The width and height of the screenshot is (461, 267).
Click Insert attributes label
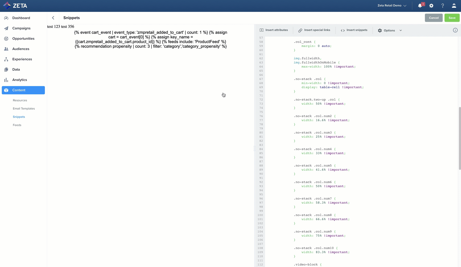276,30
